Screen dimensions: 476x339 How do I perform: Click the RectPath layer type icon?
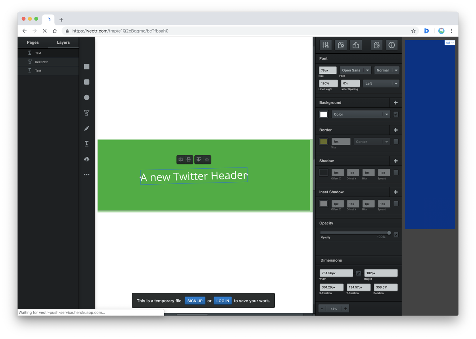point(30,62)
